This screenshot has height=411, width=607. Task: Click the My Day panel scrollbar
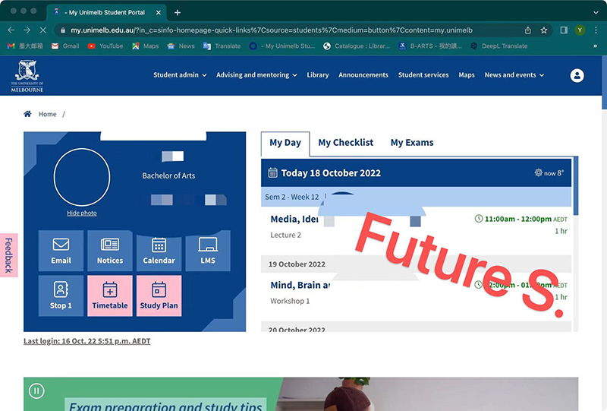(575, 186)
